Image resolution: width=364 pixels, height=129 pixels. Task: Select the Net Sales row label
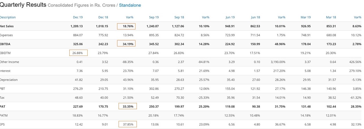pyautogui.click(x=7, y=26)
